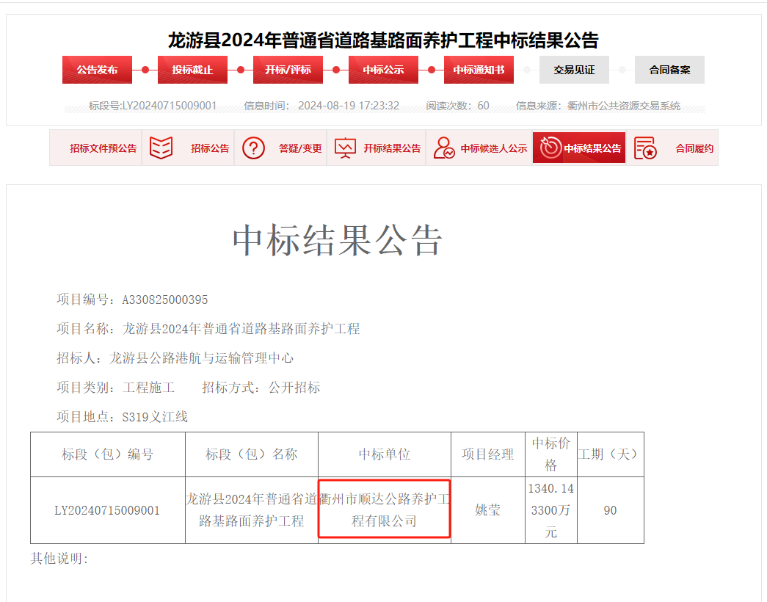Click the red dot between 公告发布 and 投标截止

145,70
